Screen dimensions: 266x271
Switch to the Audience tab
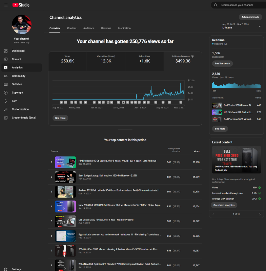(89, 28)
